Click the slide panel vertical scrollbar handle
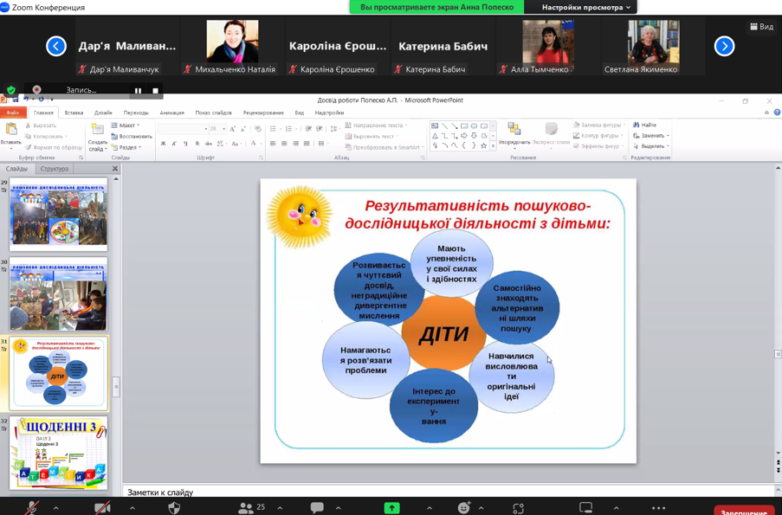 pyautogui.click(x=116, y=388)
